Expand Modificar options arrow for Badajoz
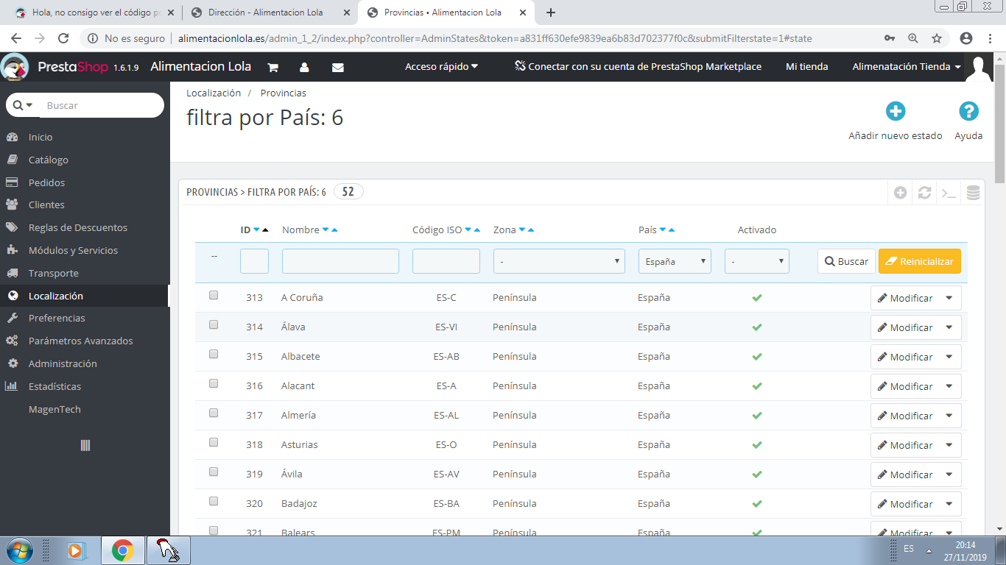Viewport: 1006px width, 565px height. pos(949,504)
